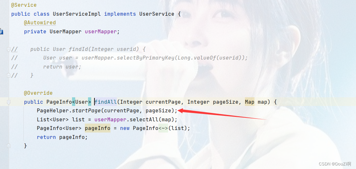Click the @Override annotation
The height and width of the screenshot is (169, 356).
38,93
